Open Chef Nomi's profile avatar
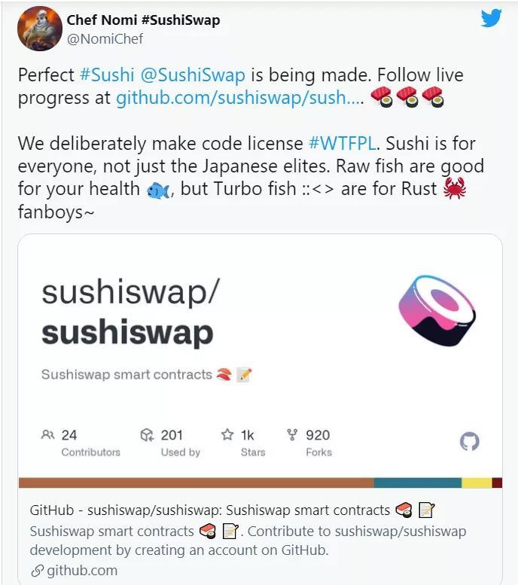518x585 pixels. [40, 29]
